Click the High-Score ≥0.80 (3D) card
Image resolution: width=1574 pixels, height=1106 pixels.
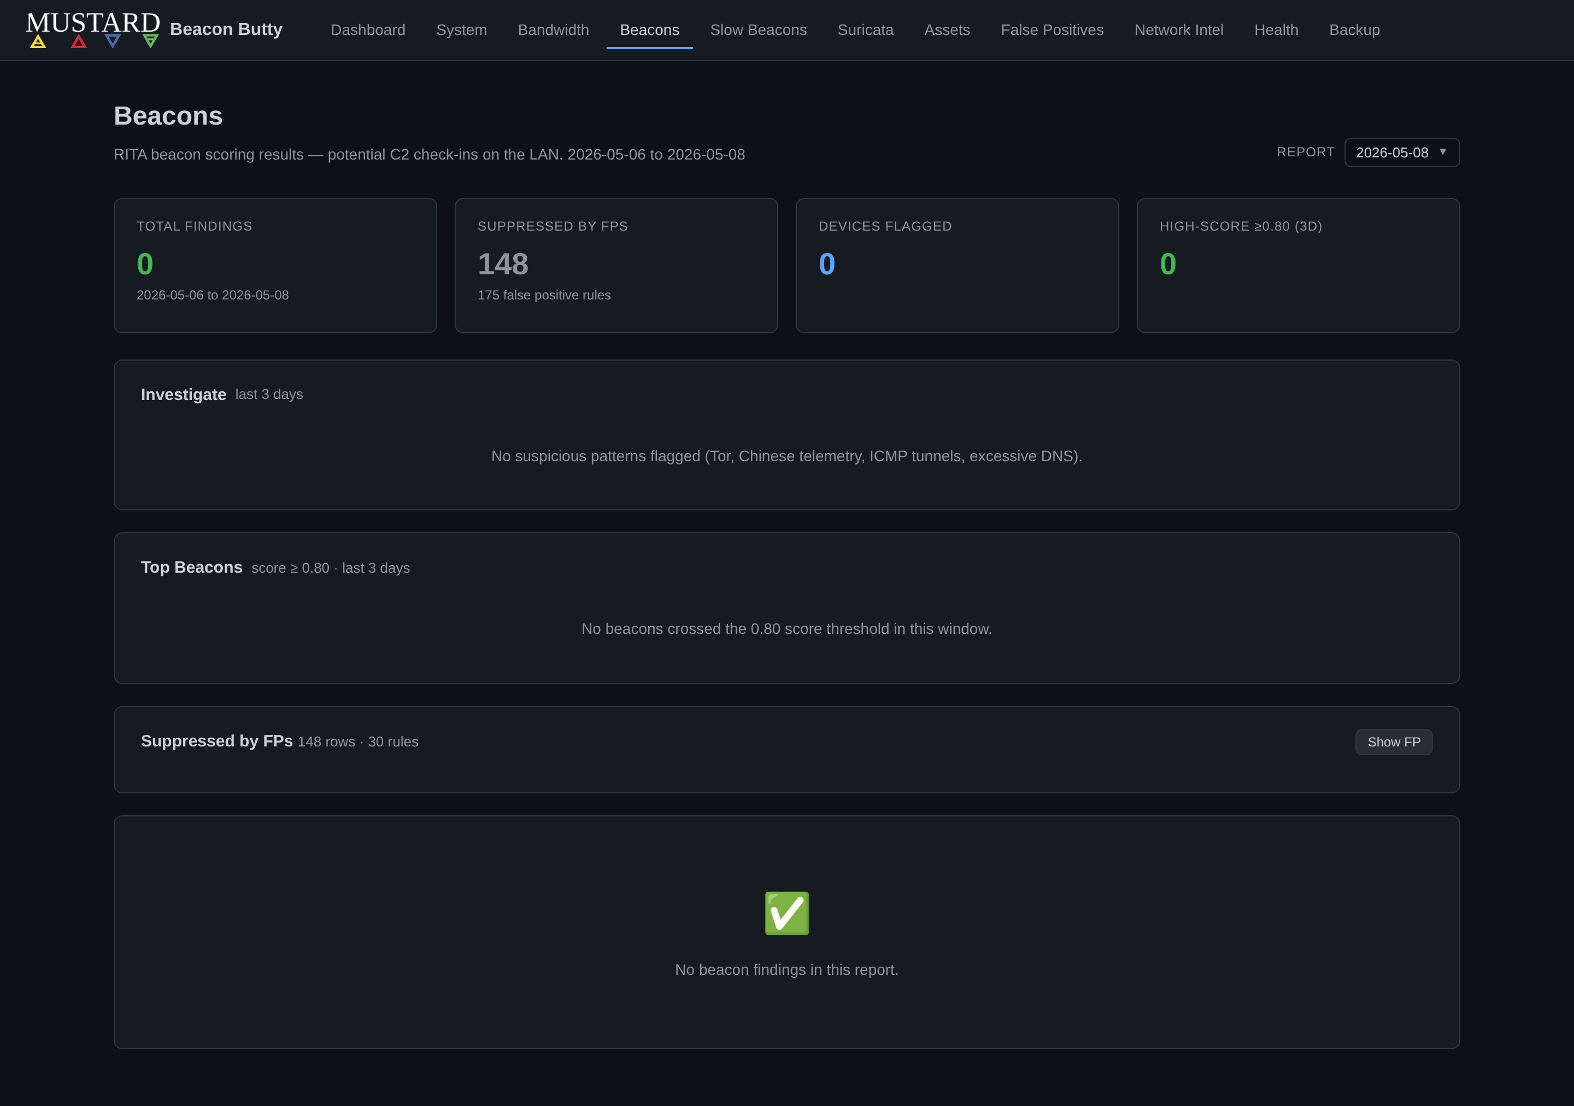click(x=1297, y=265)
